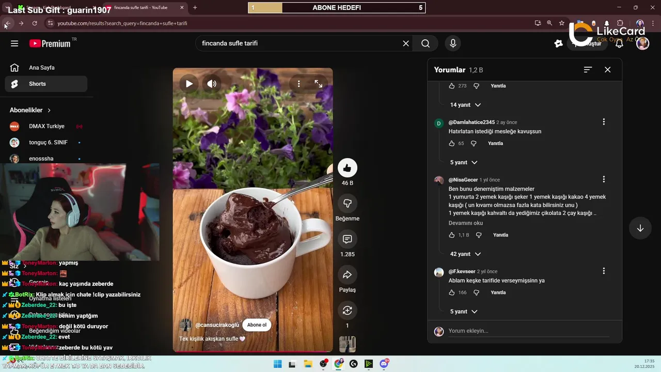Click Devamını oku on @NisaGecer's comment
661x372 pixels.
pos(466,223)
